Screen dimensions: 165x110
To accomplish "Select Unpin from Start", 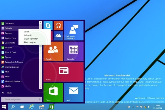I will (35, 39).
